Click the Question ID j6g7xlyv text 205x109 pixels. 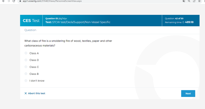(x=56, y=19)
